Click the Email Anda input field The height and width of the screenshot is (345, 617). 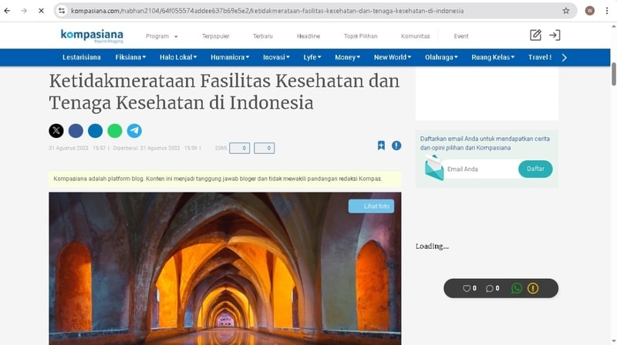[x=480, y=169]
